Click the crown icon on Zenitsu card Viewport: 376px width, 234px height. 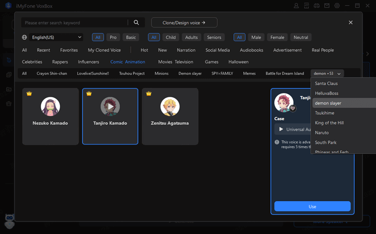pos(148,94)
